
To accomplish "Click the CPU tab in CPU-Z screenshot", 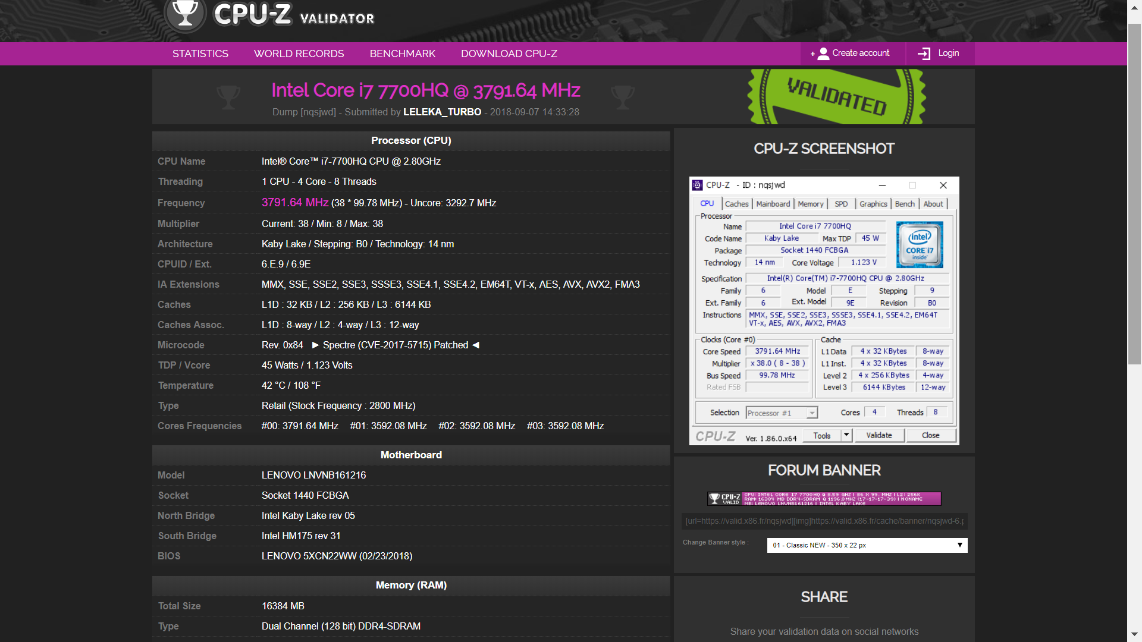I will [x=707, y=204].
